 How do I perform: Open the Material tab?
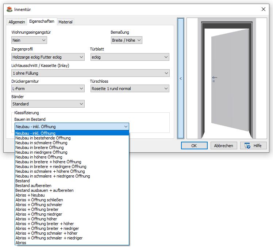66,22
